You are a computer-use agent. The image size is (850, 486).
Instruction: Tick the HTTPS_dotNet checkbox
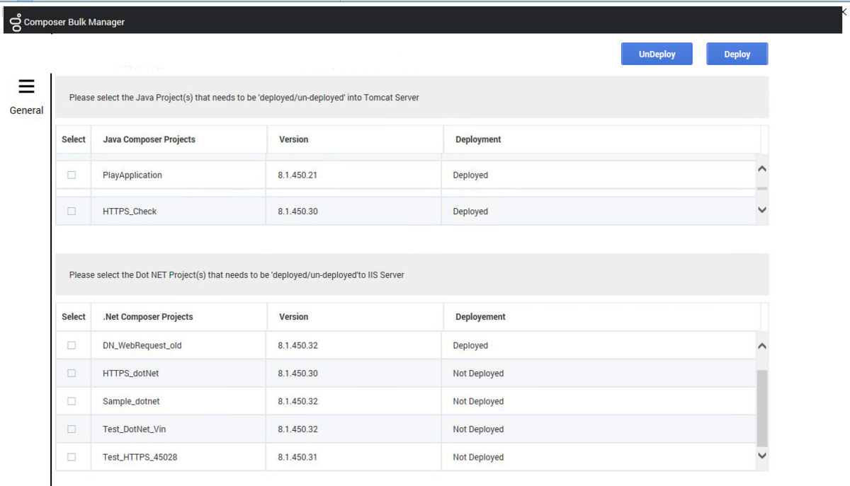coord(72,373)
